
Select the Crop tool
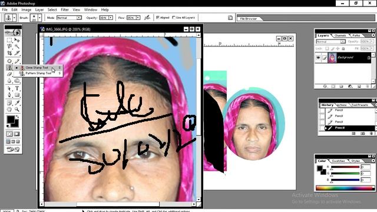click(x=9, y=52)
